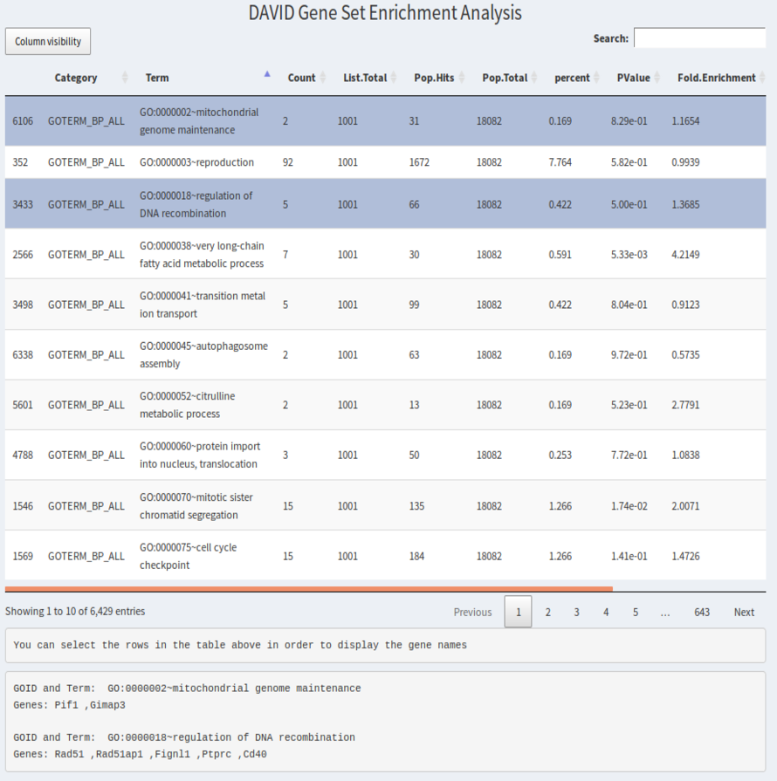Sort by Pop.Total column arrows
The height and width of the screenshot is (781, 777).
534,78
